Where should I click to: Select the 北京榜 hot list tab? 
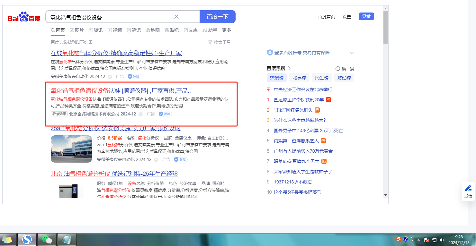click(299, 78)
